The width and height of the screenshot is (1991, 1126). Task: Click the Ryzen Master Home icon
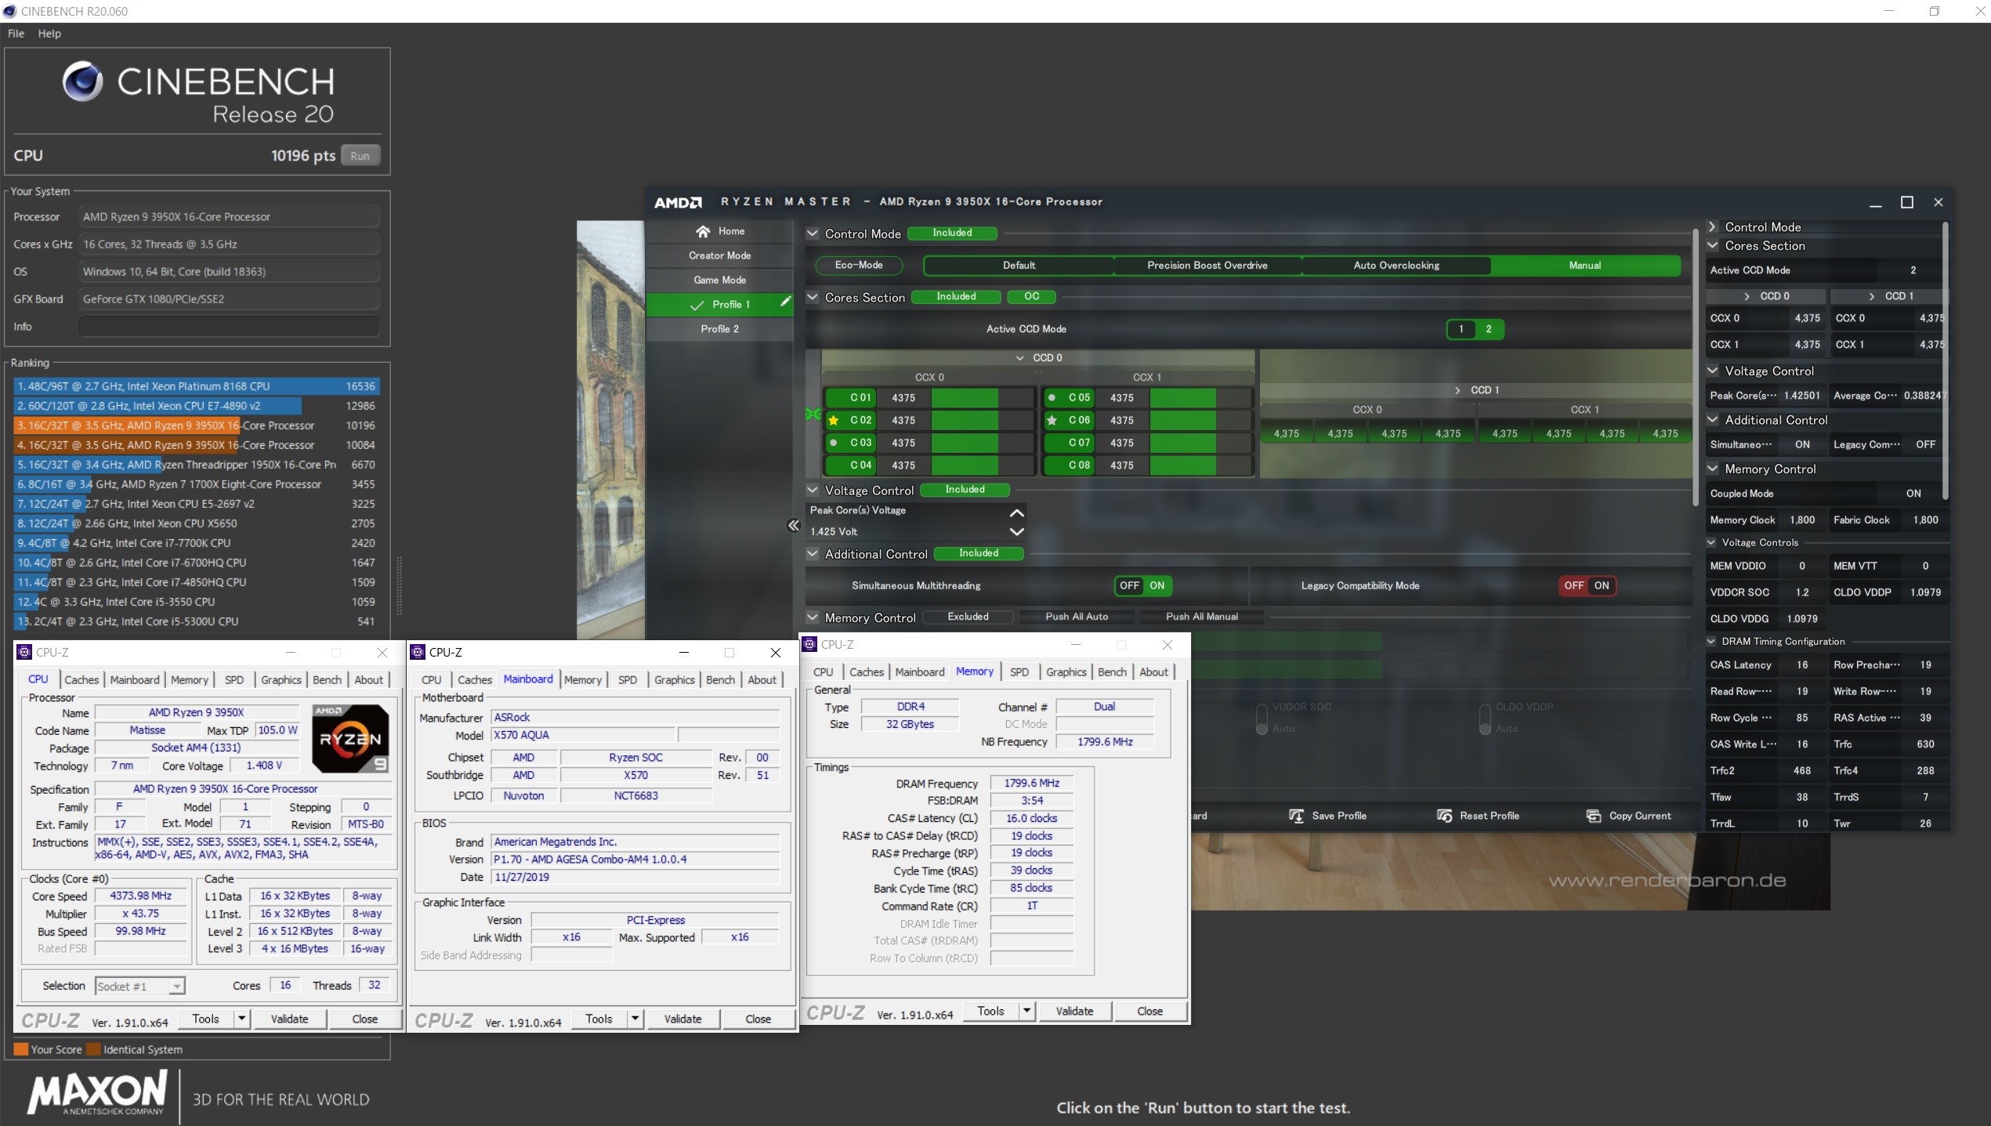tap(702, 231)
